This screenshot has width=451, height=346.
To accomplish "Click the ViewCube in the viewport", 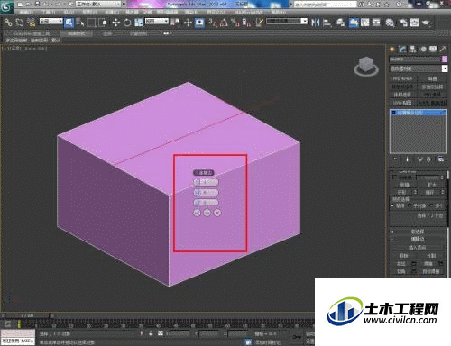I will tap(366, 66).
